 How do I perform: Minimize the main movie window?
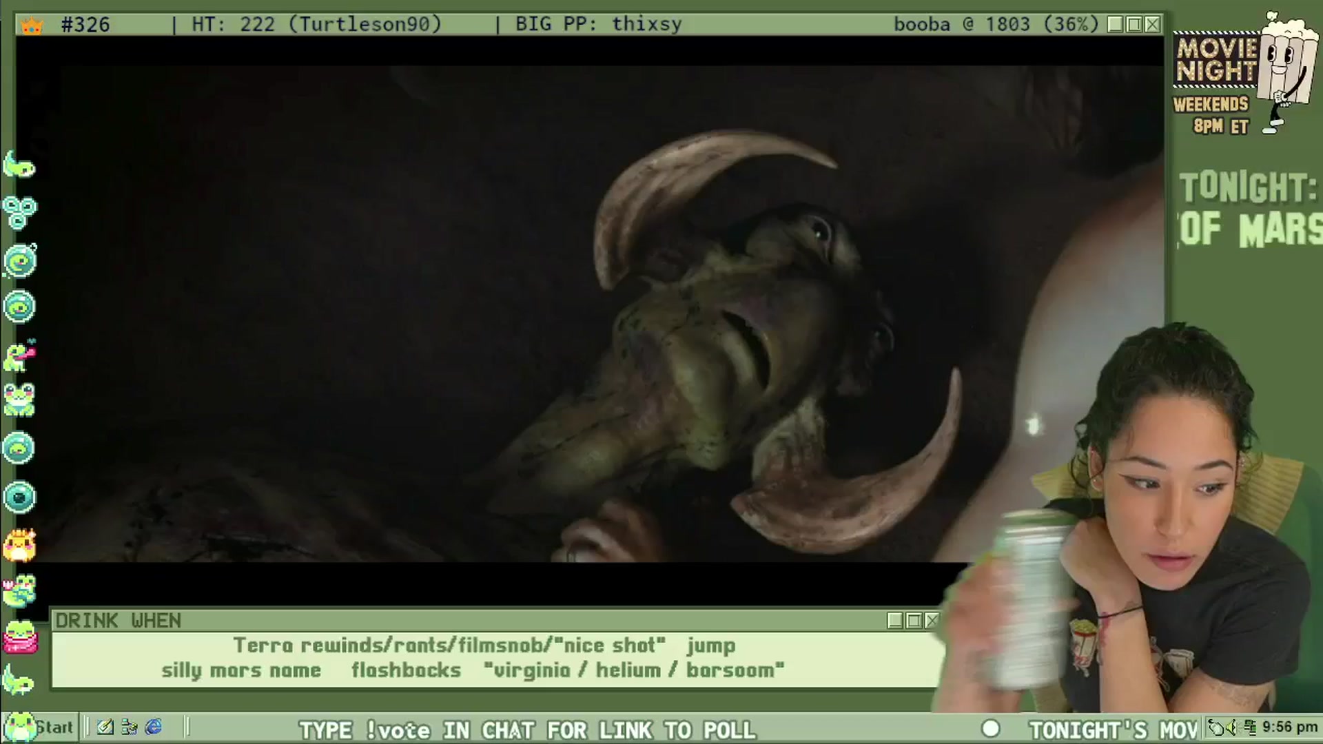coord(1116,25)
